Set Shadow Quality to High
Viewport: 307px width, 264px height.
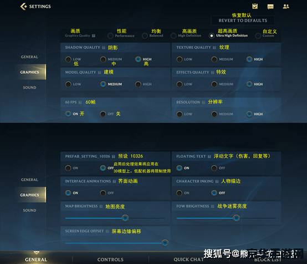pyautogui.click(x=138, y=59)
